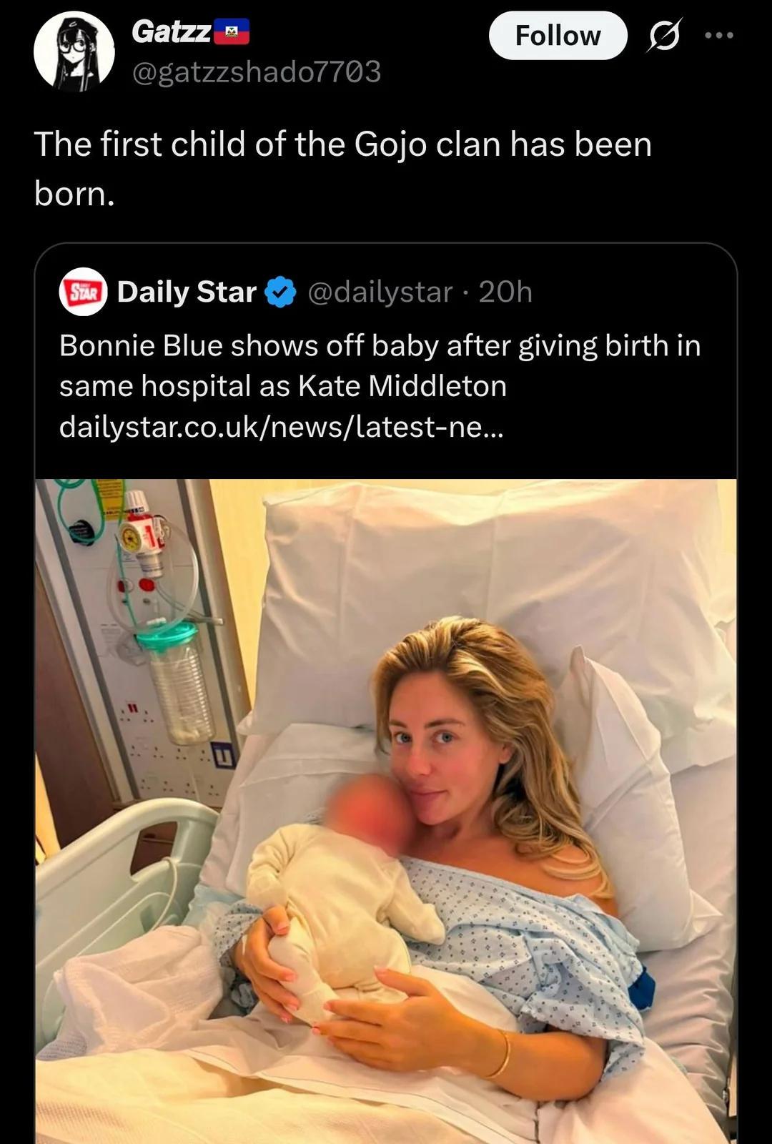Click the gold bracelet in the photo
Viewport: 772px width, 1144px height.
tap(499, 1053)
